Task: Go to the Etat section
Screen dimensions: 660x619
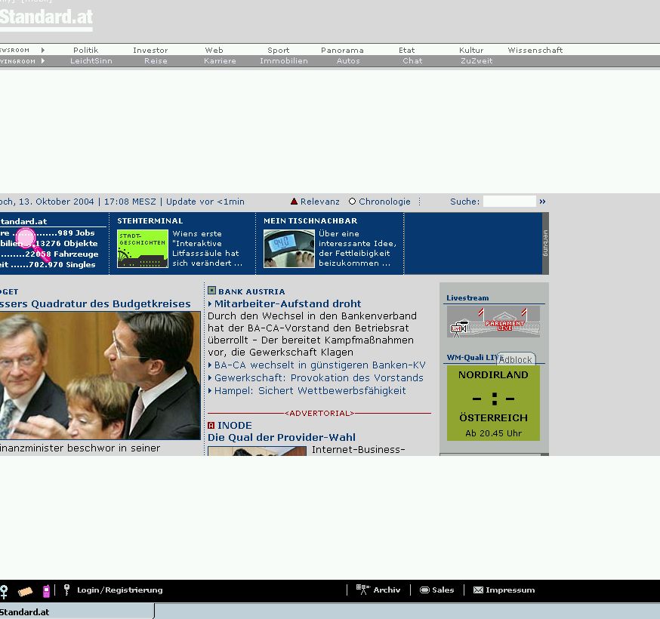Action: [x=406, y=50]
